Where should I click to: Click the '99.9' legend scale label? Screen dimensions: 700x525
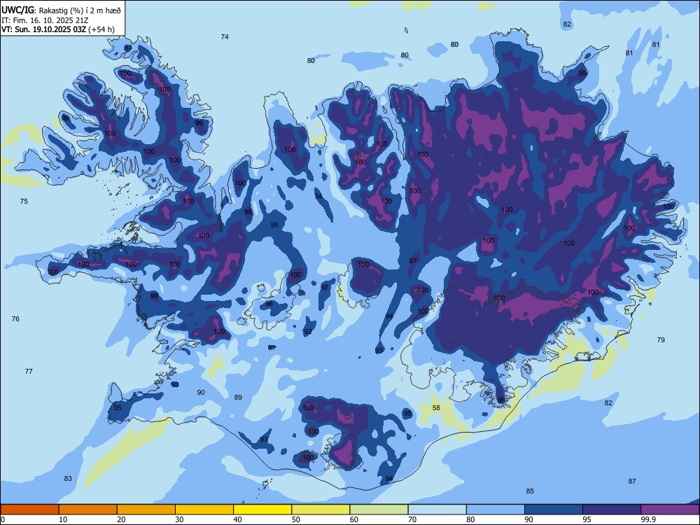648,519
